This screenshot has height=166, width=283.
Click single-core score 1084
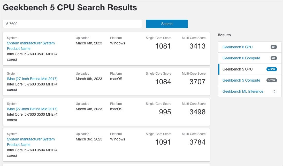(x=163, y=82)
